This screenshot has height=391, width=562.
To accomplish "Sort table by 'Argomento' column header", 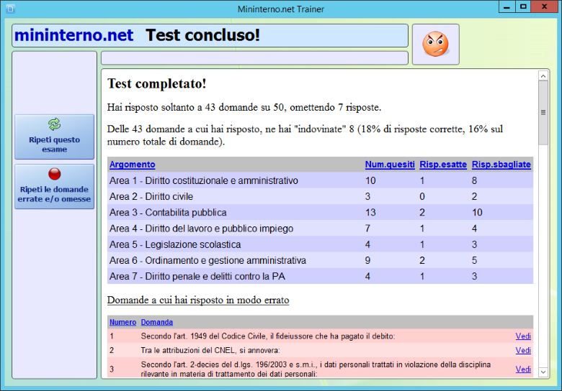I will [132, 165].
